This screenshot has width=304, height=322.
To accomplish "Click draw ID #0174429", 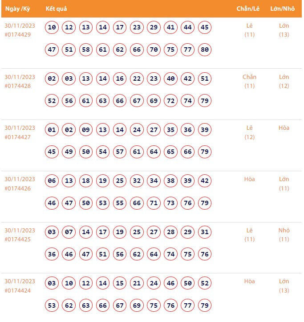I will [x=18, y=35].
